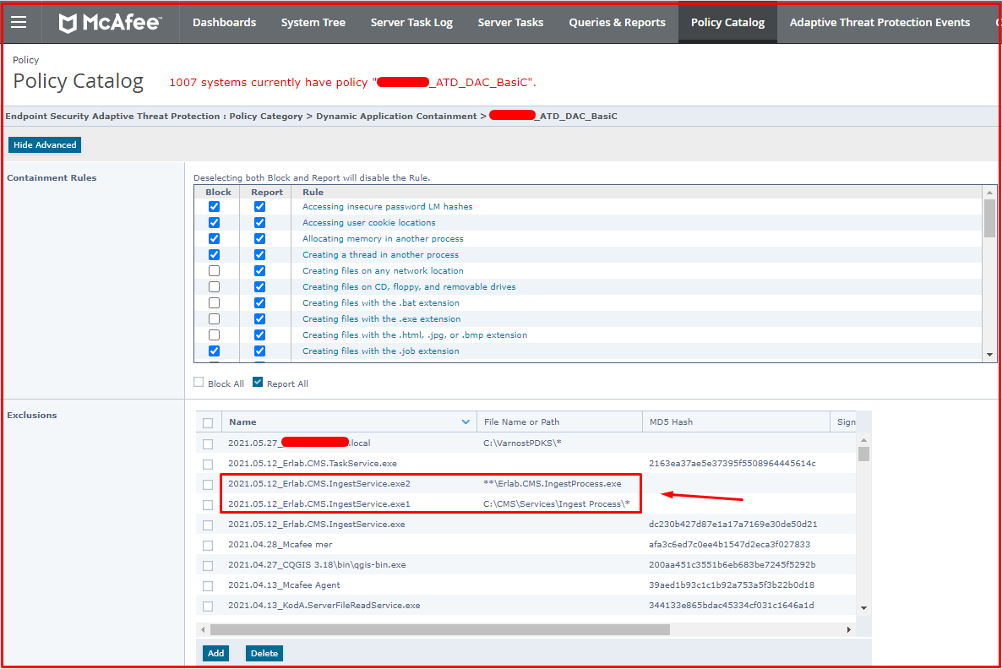Enable Block for Creating files with .bat extension
Viewport: 1002px width, 669px height.
[x=214, y=303]
